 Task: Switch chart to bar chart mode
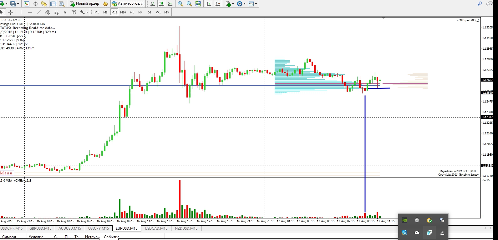153,4
